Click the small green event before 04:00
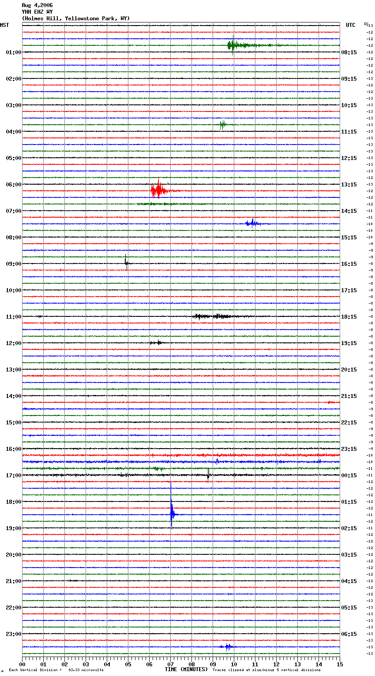The height and width of the screenshot is (676, 375). (x=223, y=125)
